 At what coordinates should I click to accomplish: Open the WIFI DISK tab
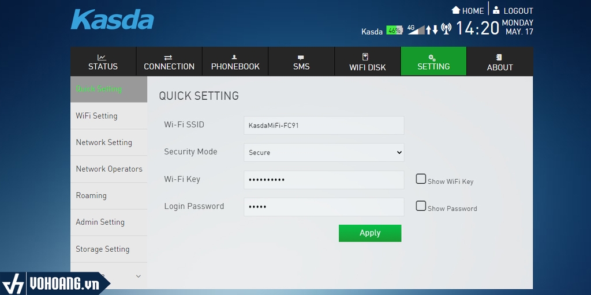tap(368, 61)
